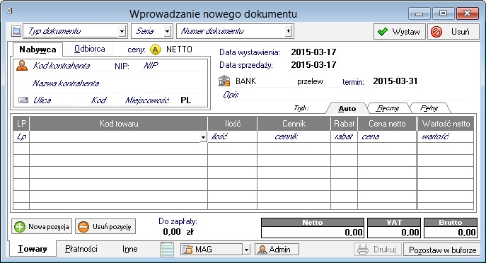Click the Wartość netto column header

point(446,124)
